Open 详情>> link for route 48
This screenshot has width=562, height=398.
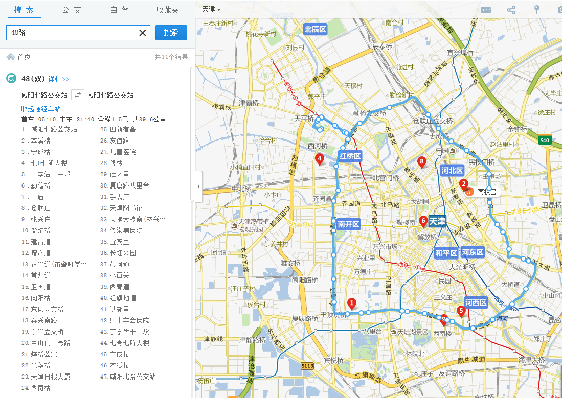coord(58,79)
